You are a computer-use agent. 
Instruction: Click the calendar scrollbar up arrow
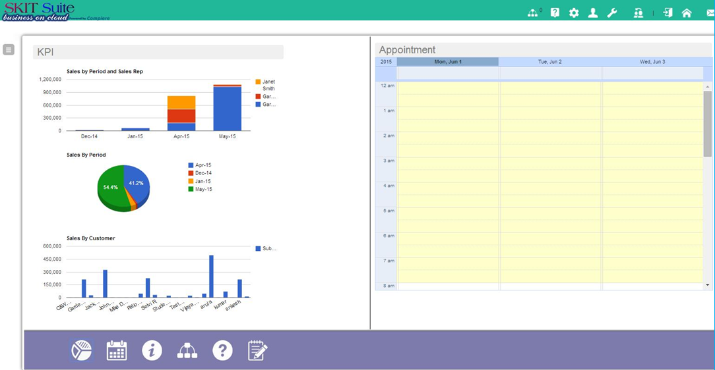[708, 87]
